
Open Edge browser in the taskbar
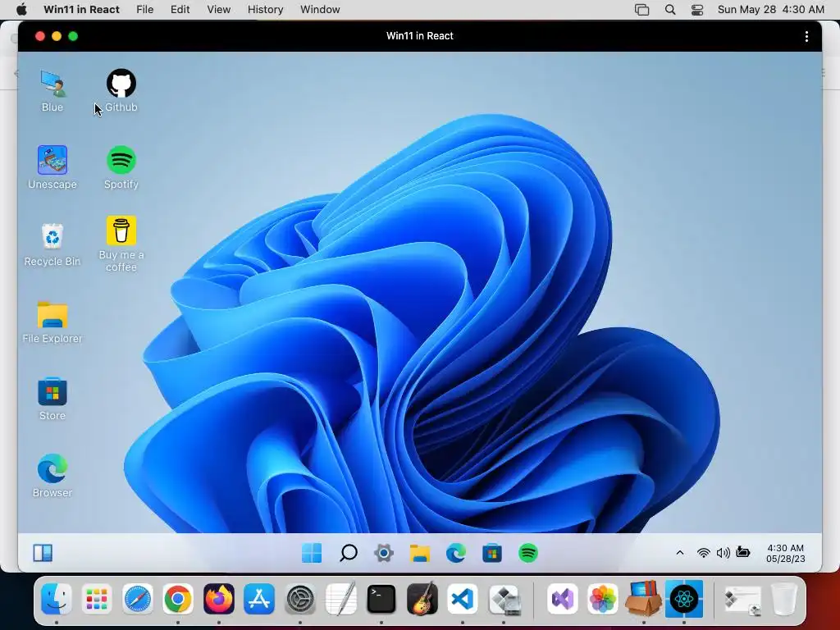(x=456, y=553)
